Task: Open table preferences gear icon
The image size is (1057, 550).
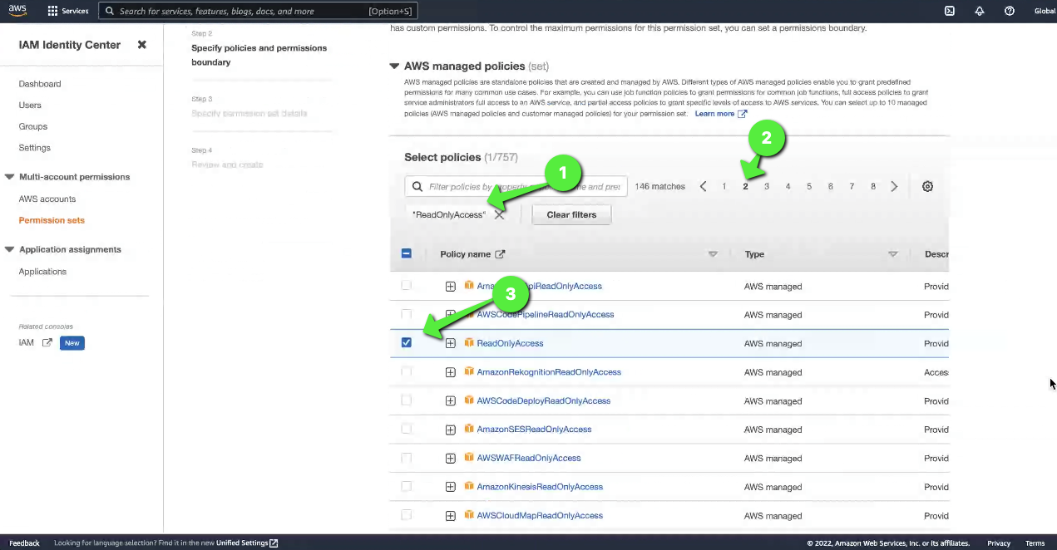Action: point(927,186)
